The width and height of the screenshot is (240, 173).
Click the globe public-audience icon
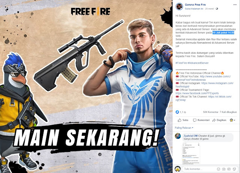coord(217,9)
